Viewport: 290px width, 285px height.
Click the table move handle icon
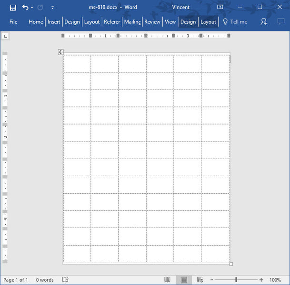(x=61, y=52)
